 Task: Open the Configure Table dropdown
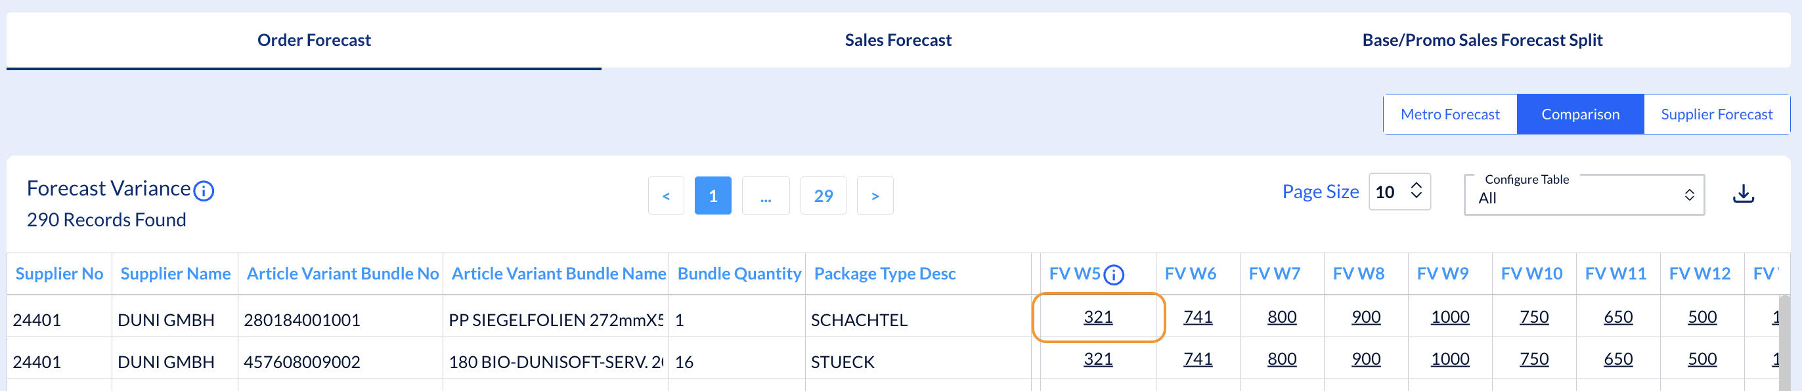click(1584, 195)
